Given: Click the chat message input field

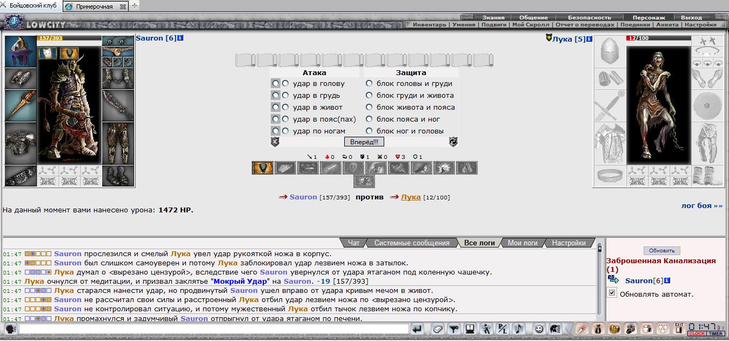Looking at the screenshot, I should [x=213, y=329].
